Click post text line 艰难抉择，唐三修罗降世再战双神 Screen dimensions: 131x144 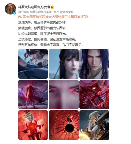point(43,22)
